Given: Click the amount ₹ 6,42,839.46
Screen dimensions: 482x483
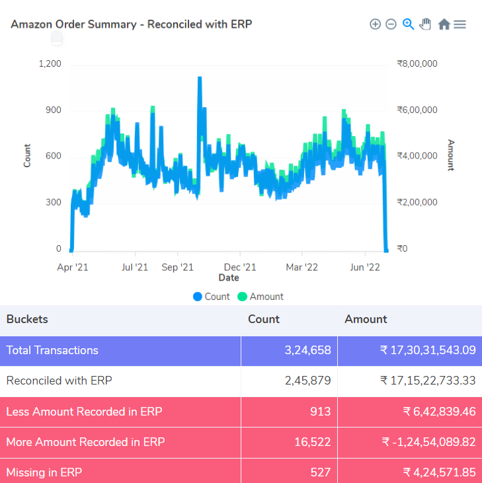Looking at the screenshot, I should (440, 412).
